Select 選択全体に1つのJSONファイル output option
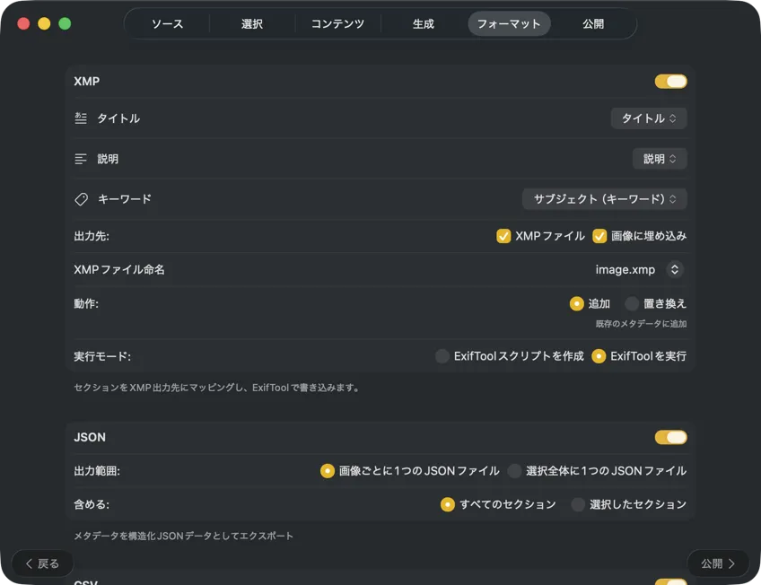Screen dimensions: 761x585 (514, 470)
